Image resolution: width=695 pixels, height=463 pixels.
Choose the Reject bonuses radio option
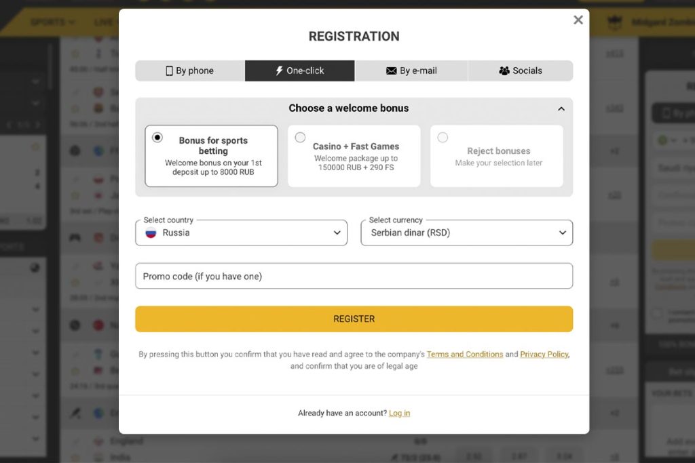[x=443, y=138]
